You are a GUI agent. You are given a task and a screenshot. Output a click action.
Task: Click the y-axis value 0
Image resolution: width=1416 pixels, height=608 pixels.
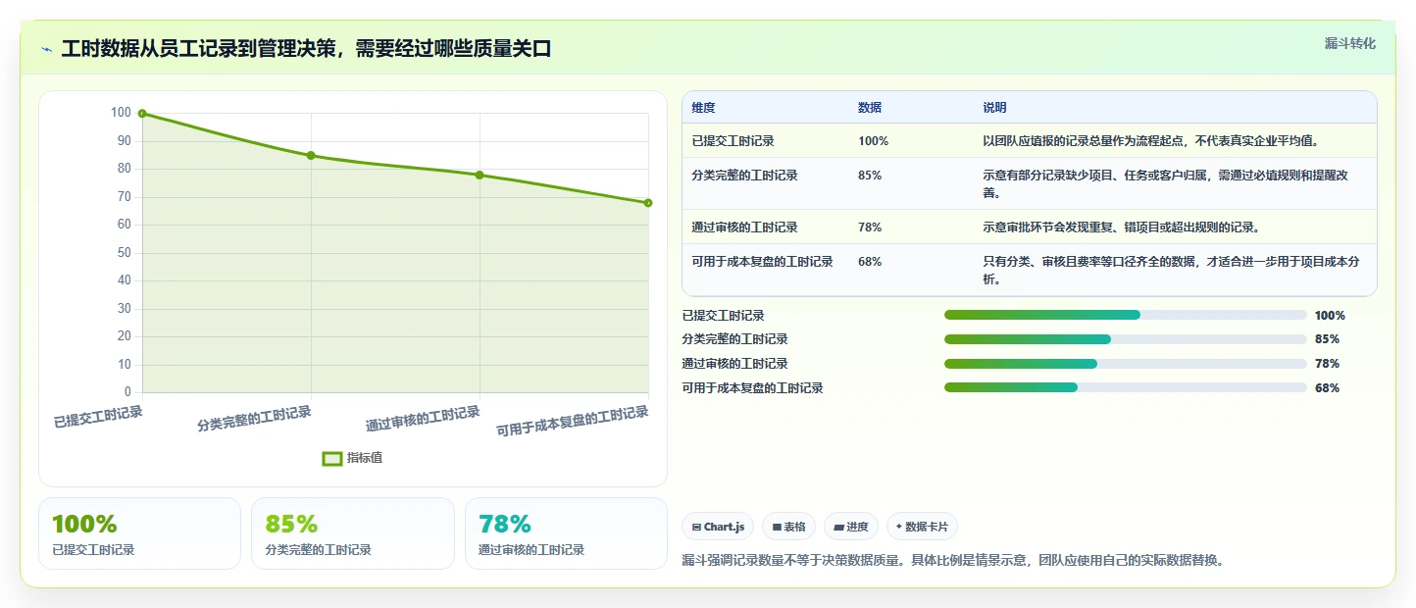127,392
